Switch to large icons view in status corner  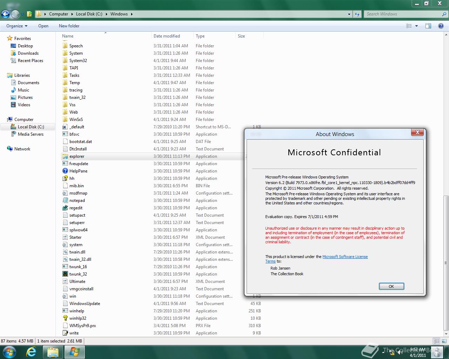click(x=444, y=341)
